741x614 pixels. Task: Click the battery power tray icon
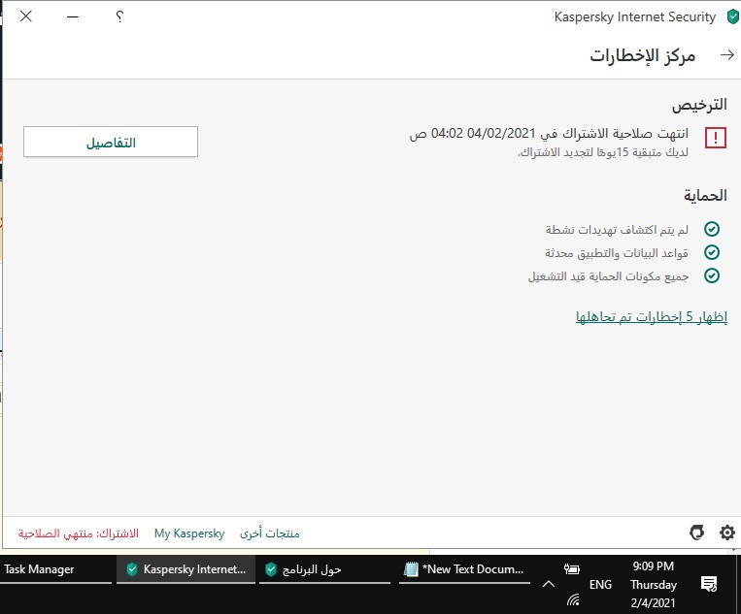click(572, 569)
